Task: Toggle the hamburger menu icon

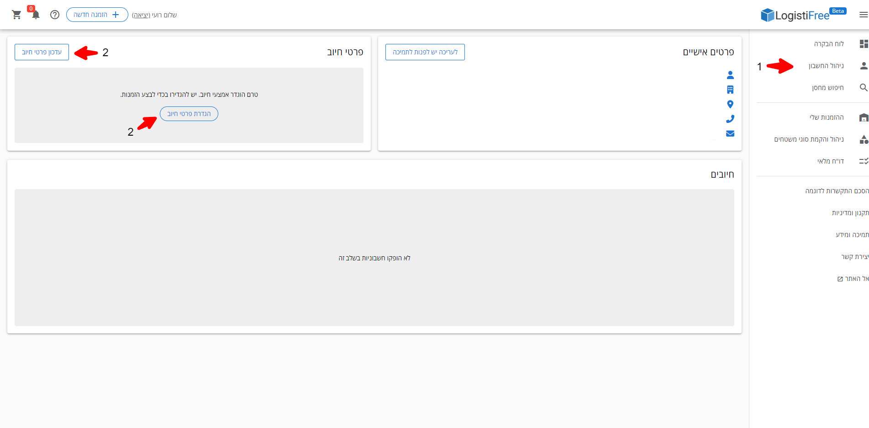Action: 863,15
